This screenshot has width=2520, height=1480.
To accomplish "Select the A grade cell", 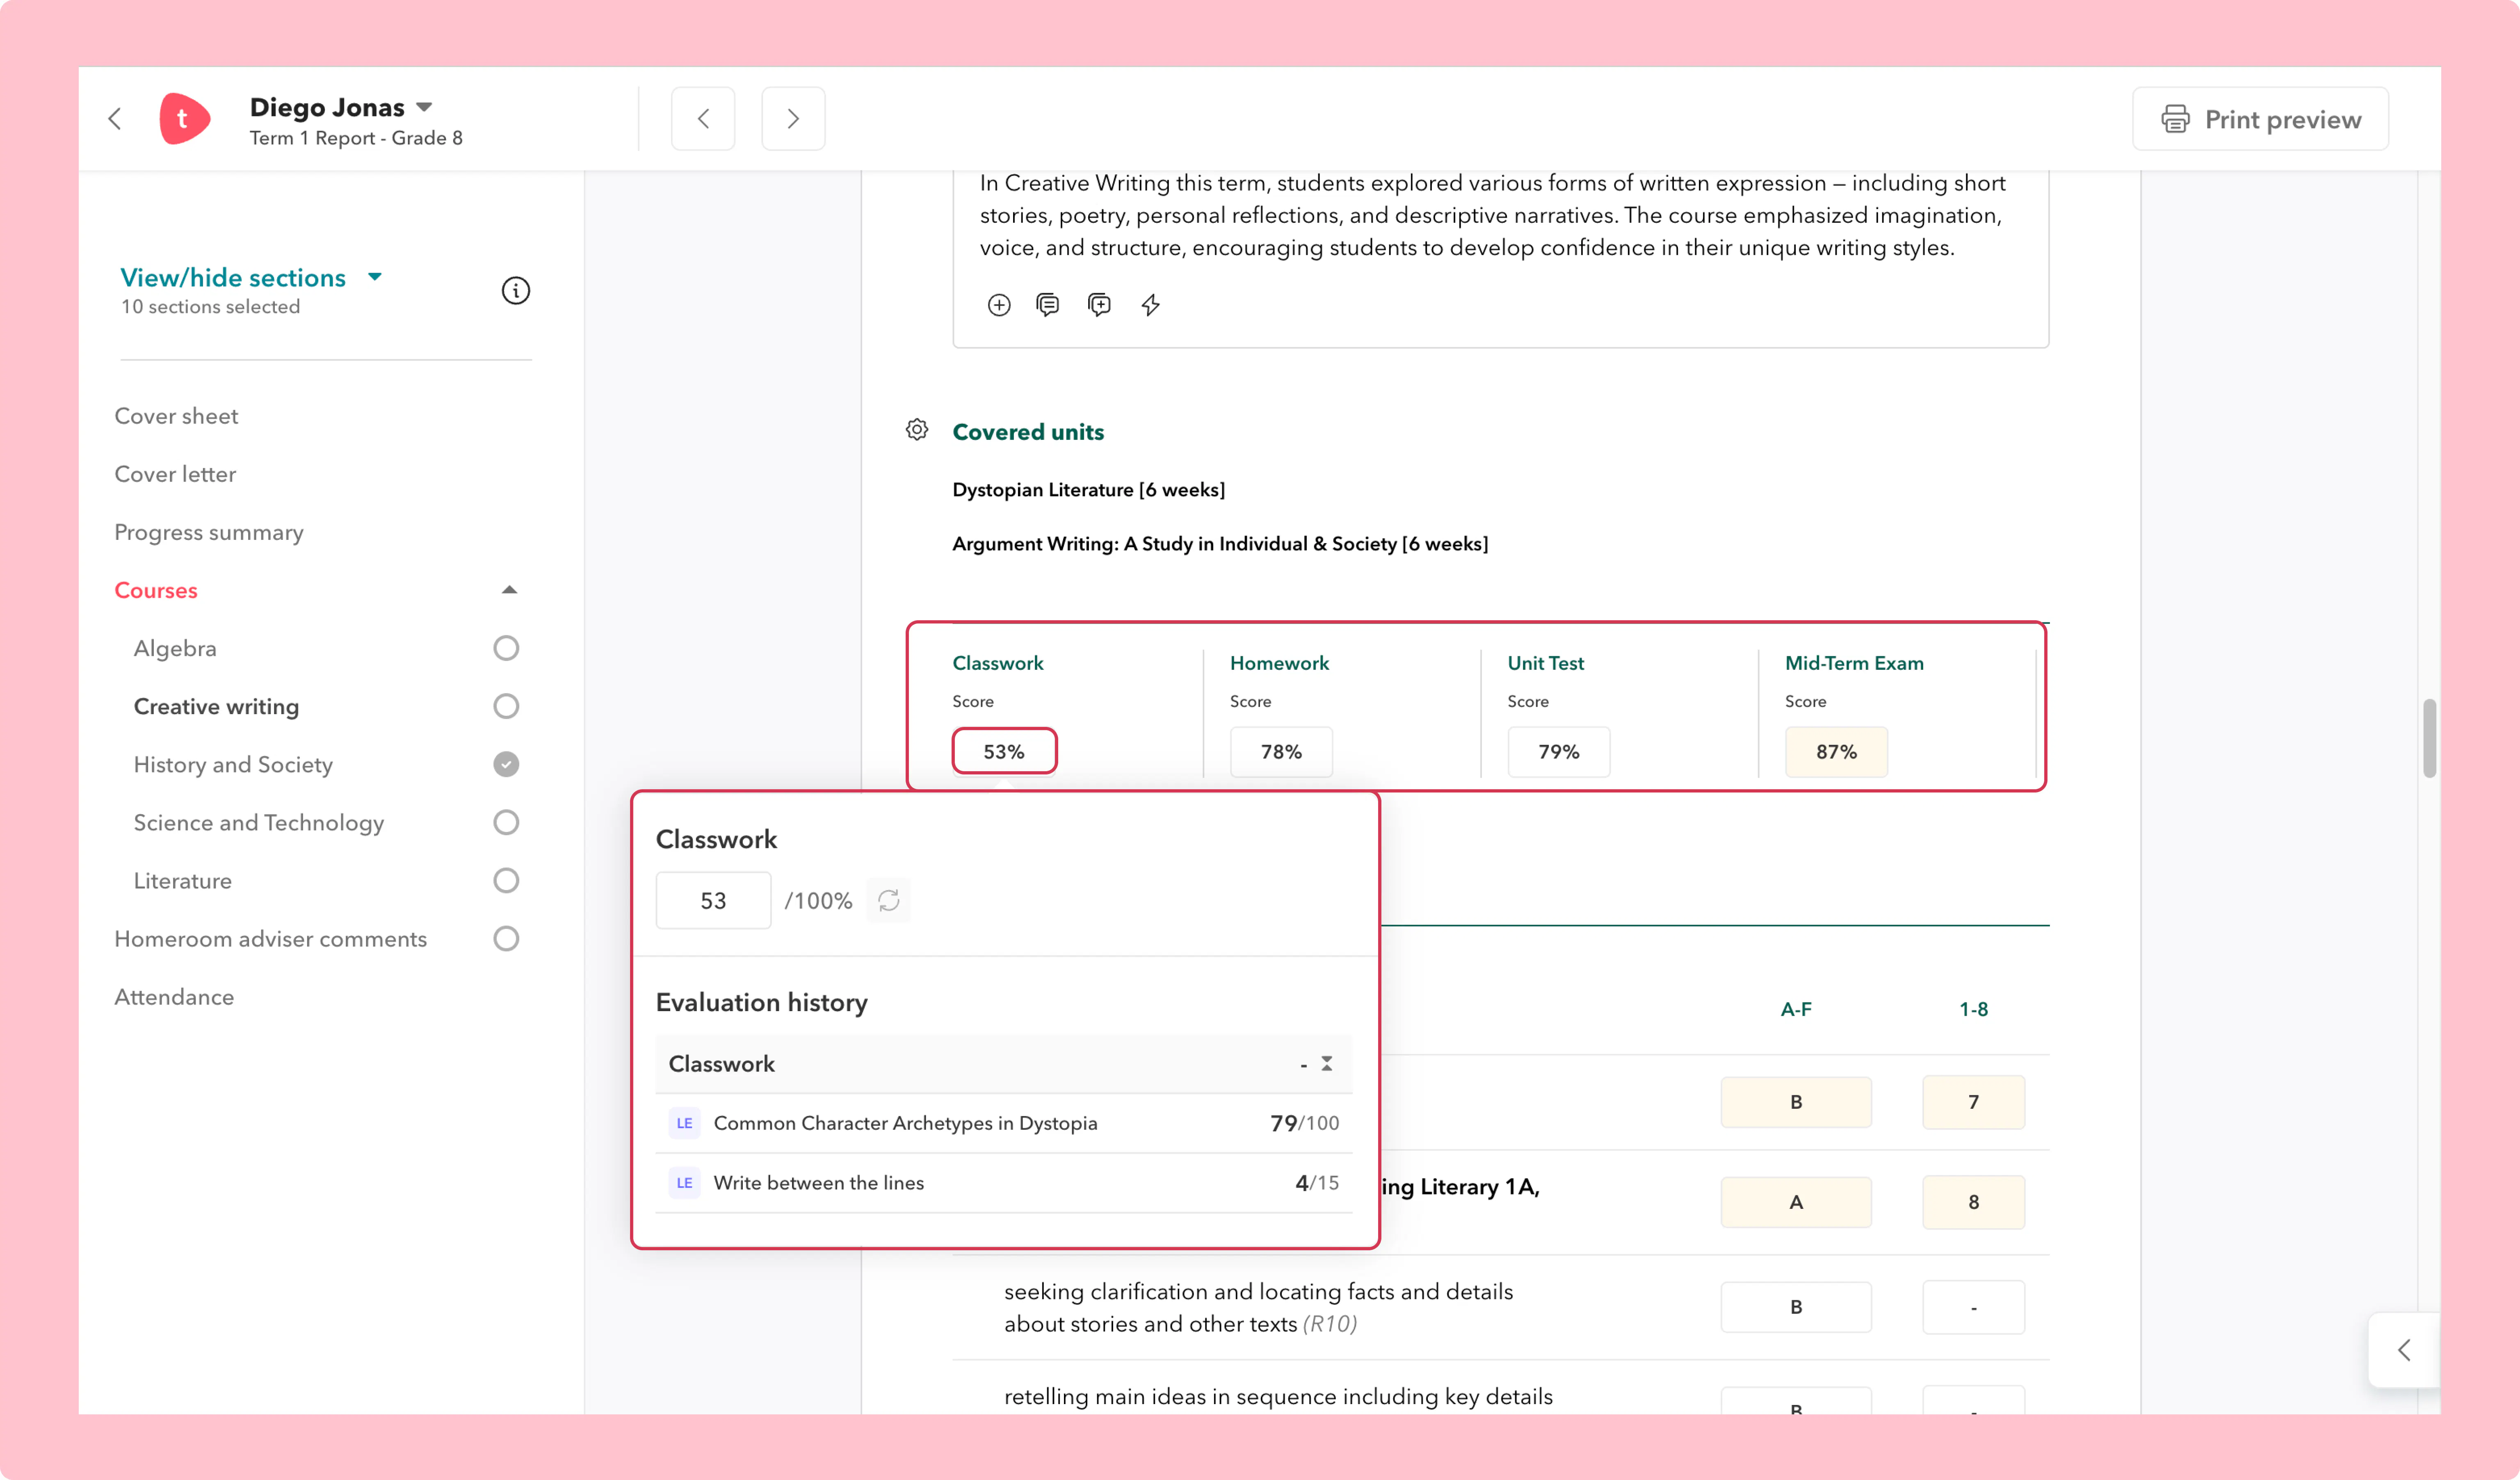I will pos(1796,1201).
